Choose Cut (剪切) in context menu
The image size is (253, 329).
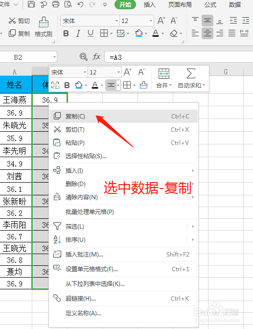123,129
